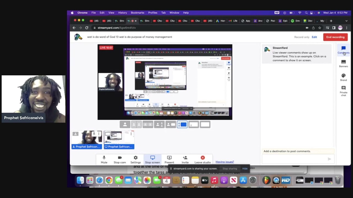Open the Bookmarks menu

tap(137, 13)
